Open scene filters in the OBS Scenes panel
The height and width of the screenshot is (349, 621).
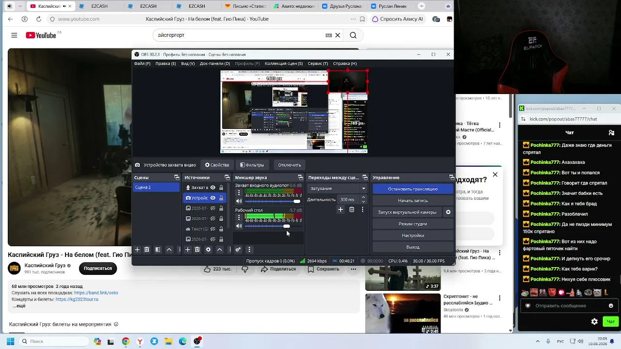pos(158,250)
